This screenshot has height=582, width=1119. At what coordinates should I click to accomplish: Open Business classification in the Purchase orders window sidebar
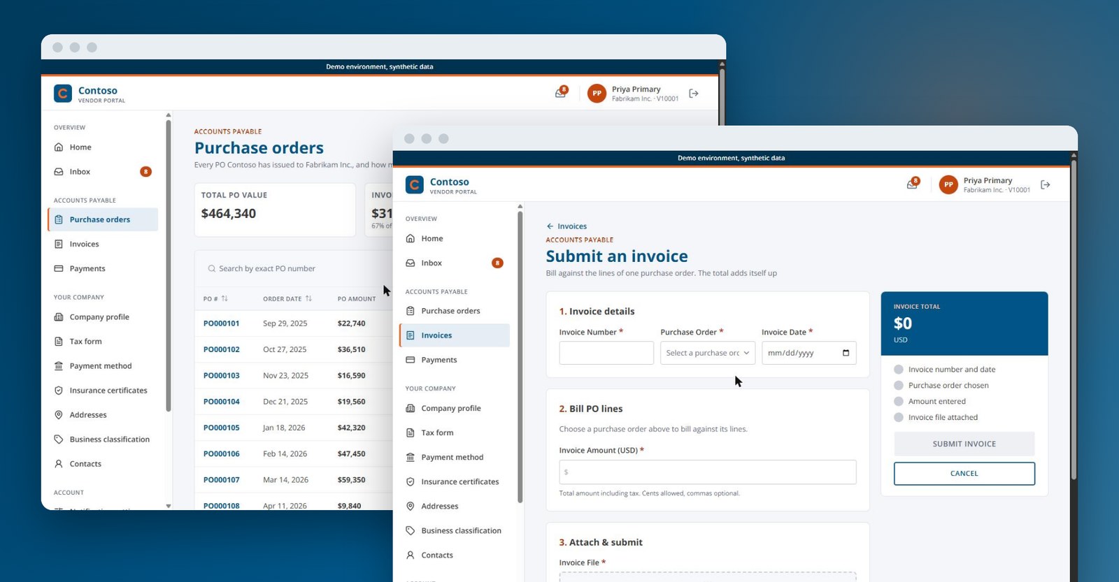click(x=103, y=439)
